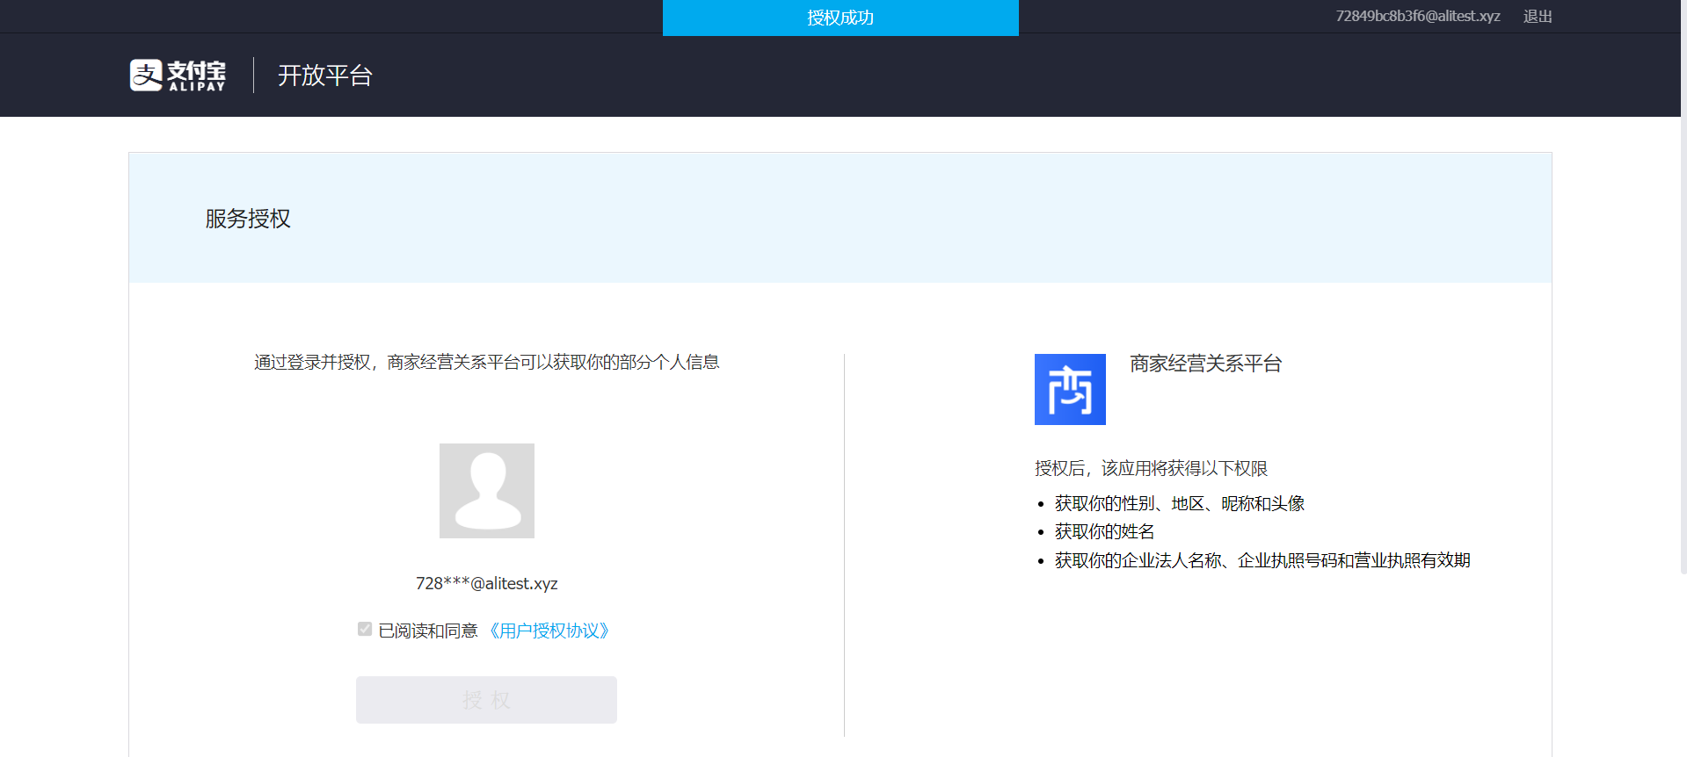The width and height of the screenshot is (1687, 757).
Task: Click the account email in top bar
Action: pos(1418,16)
